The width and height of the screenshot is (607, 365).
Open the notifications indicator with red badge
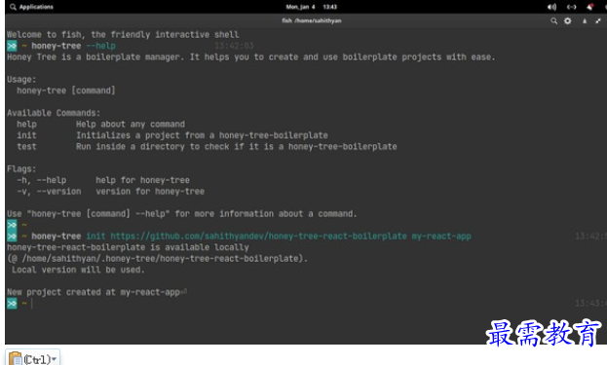(x=590, y=7)
